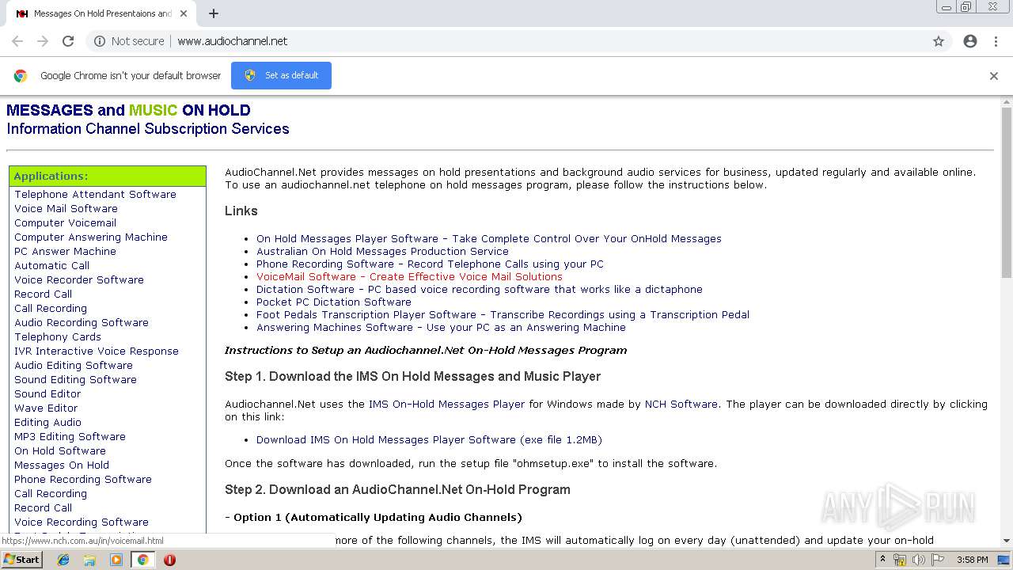
Task: Select the Messages On Hold Presentations tab
Action: point(101,13)
